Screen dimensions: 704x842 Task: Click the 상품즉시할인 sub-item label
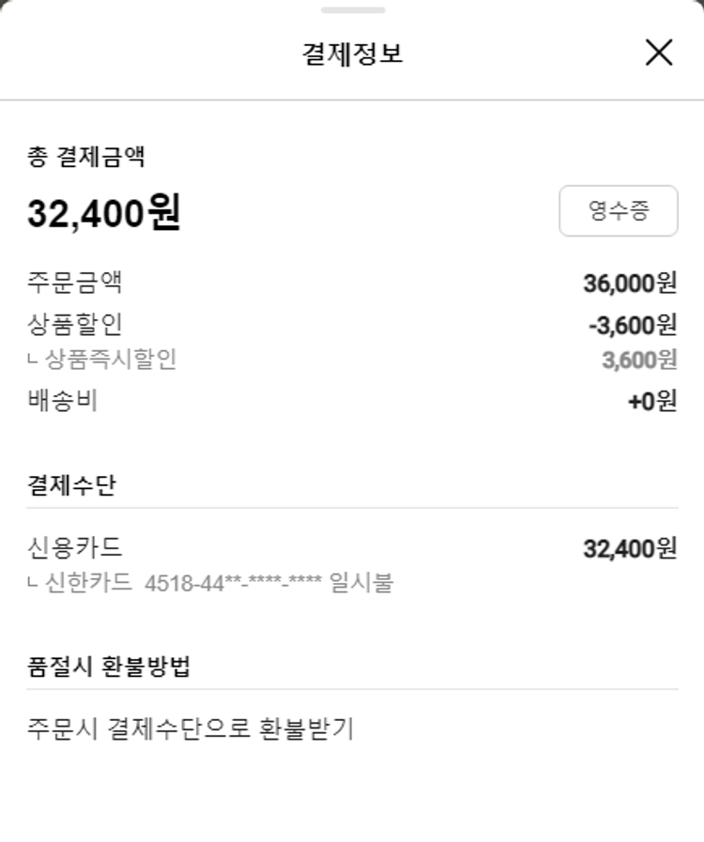111,359
